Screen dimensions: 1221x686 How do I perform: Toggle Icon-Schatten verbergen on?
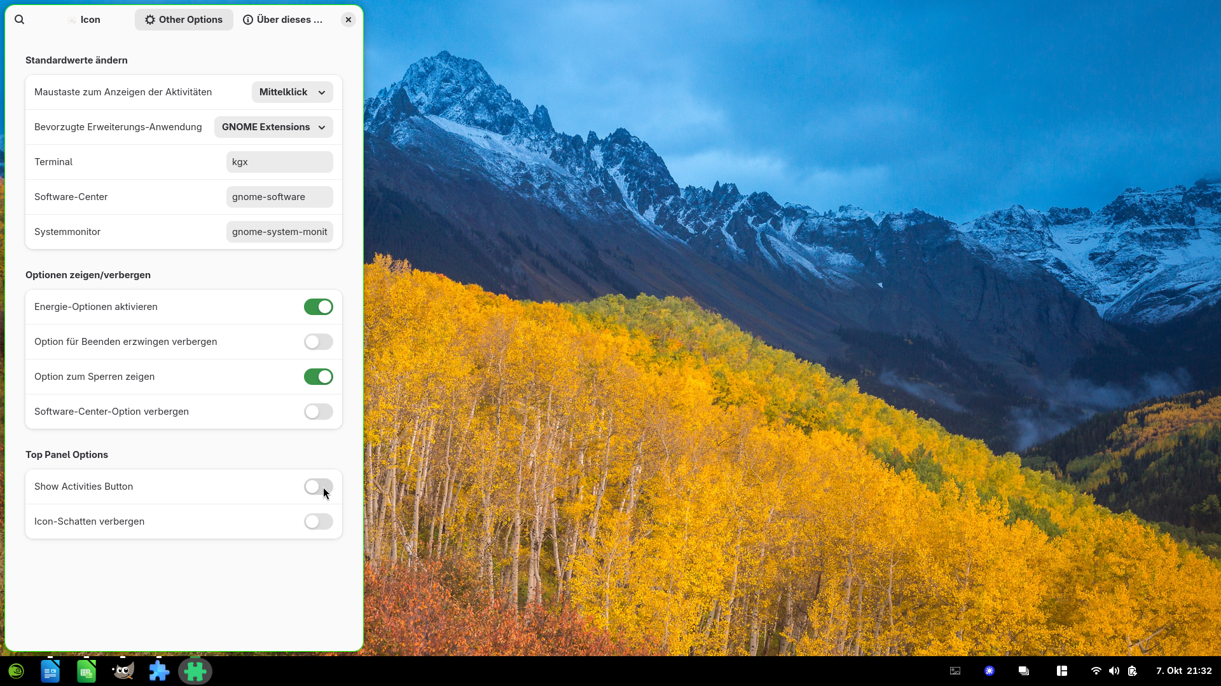[x=318, y=521]
